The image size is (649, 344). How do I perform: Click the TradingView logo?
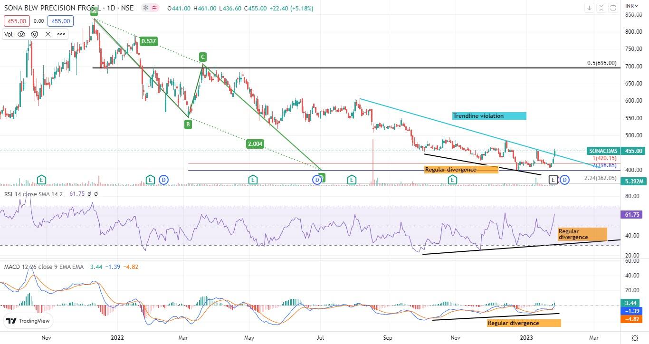(x=29, y=321)
